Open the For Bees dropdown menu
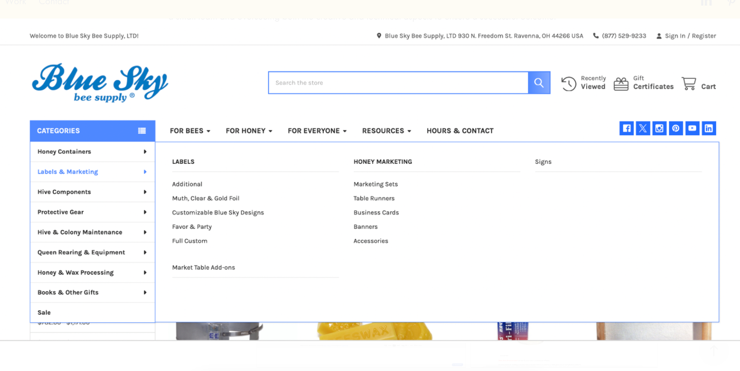Screen dimensions: 740x371 (x=190, y=131)
